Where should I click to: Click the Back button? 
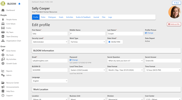176,3
